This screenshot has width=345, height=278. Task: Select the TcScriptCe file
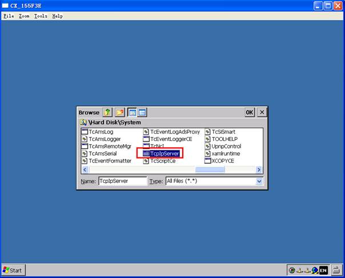(163, 161)
